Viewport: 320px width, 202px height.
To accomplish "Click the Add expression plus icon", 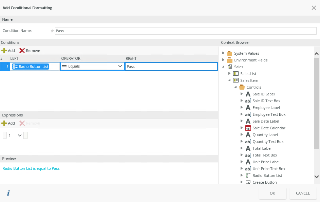I will point(4,123).
